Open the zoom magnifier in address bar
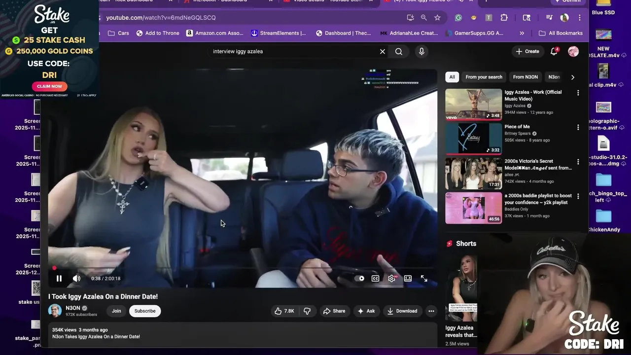The image size is (631, 355). (423, 18)
